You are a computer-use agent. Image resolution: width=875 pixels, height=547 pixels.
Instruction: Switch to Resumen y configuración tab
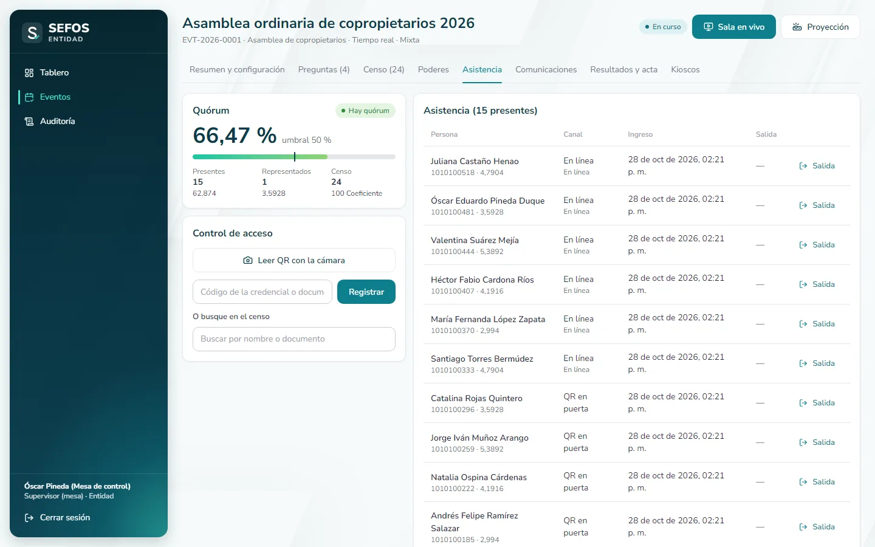(x=237, y=70)
